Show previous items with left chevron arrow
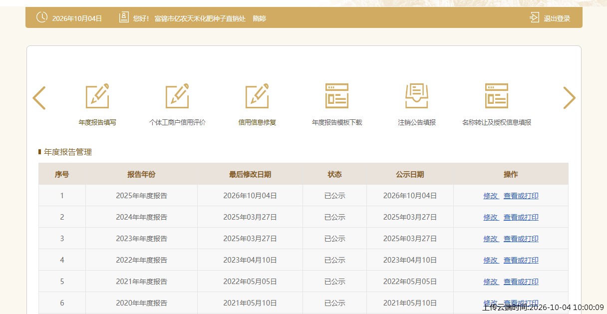Viewport: 607px width, 314px height. (39, 98)
